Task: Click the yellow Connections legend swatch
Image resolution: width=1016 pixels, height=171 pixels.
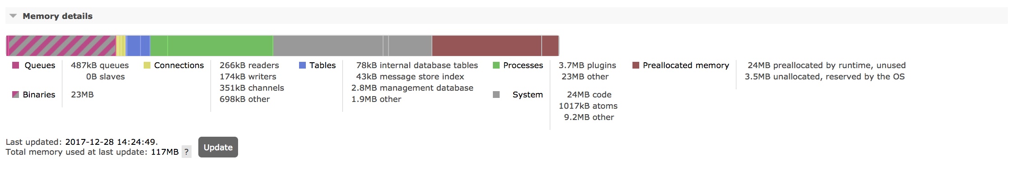Action: tap(147, 65)
